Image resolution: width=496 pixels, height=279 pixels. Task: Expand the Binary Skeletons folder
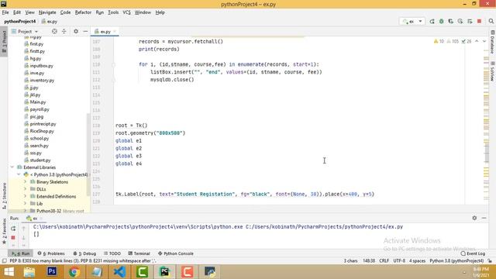pos(25,182)
